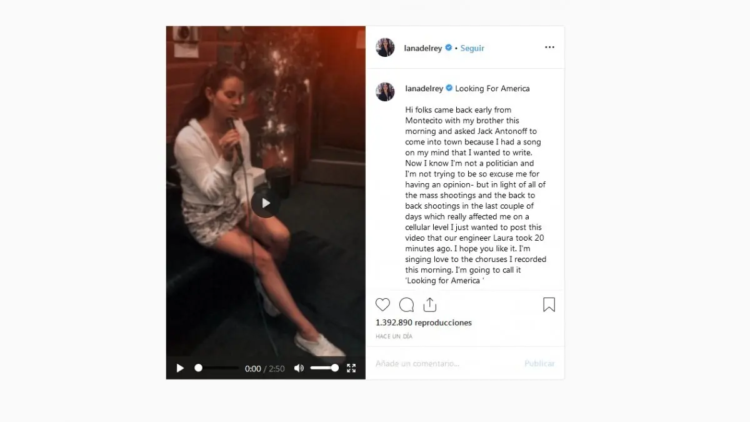Viewport: 750px width, 422px height.
Task: Adjust the volume slider
Action: click(324, 368)
